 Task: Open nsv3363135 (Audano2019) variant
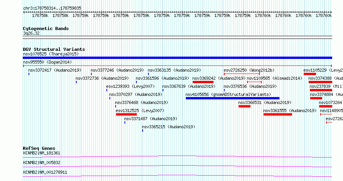point(174,70)
